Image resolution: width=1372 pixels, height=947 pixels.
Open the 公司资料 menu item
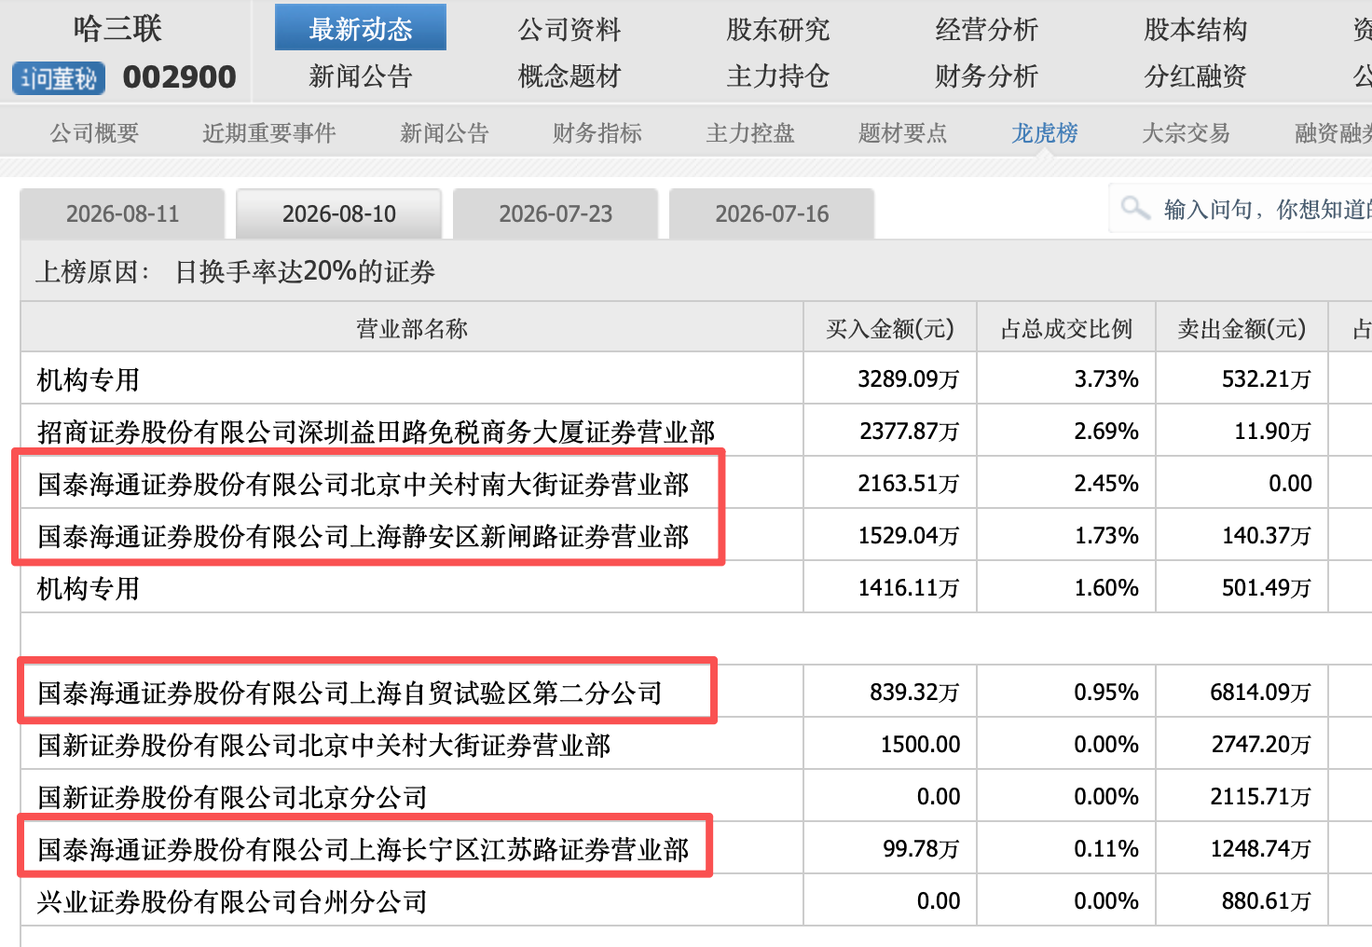coord(569,29)
